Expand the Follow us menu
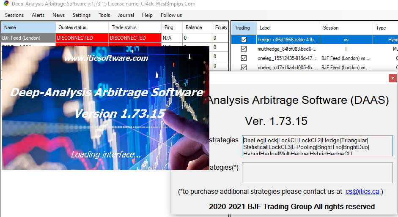This screenshot has height=217, width=398. pyautogui.click(x=171, y=15)
